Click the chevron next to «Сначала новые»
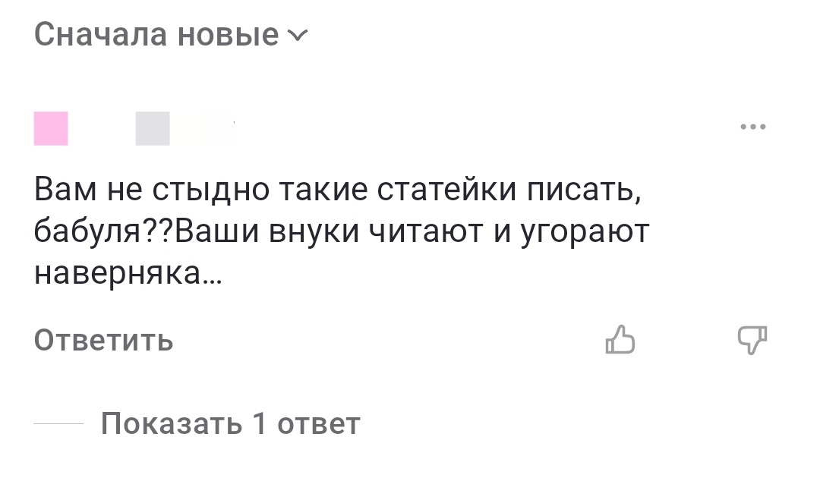Screen dimensions: 820x481 click(x=298, y=35)
